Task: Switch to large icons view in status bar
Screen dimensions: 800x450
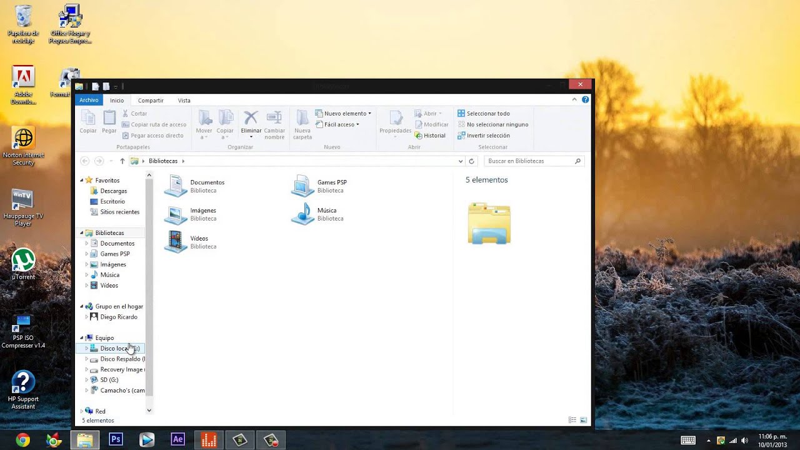Action: coord(583,420)
